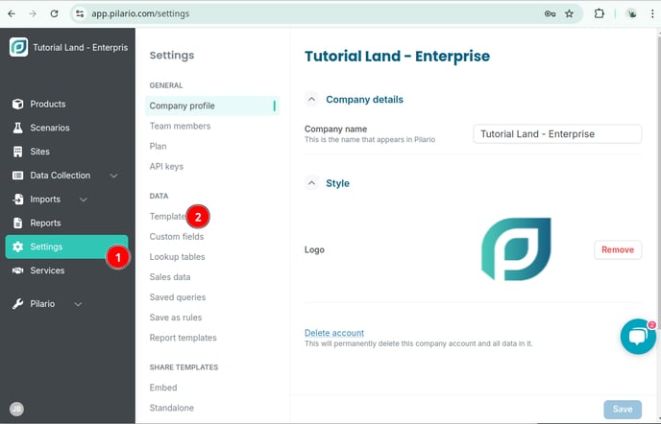Click the company logo image

click(516, 248)
